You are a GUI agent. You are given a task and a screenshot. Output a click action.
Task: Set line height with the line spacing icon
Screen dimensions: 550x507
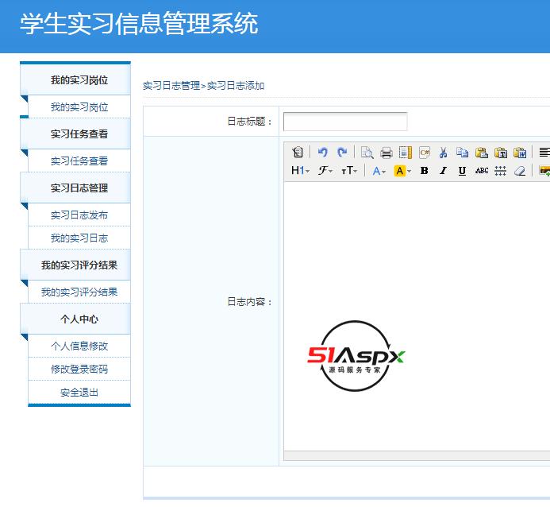(501, 171)
